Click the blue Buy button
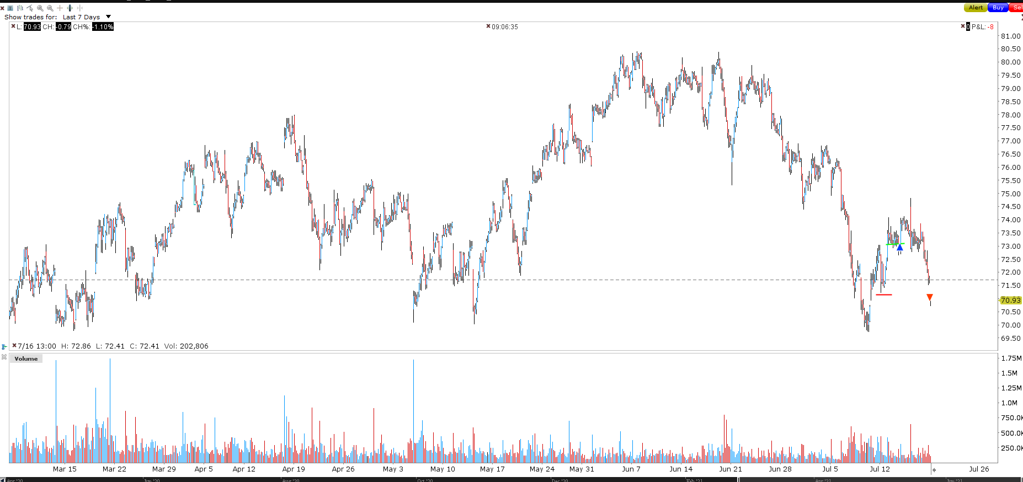The height and width of the screenshot is (482, 1023). point(998,7)
